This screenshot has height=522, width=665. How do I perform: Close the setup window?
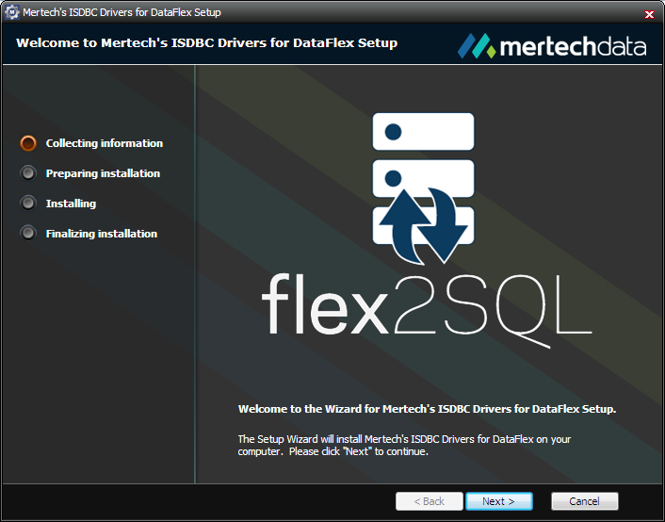(649, 14)
